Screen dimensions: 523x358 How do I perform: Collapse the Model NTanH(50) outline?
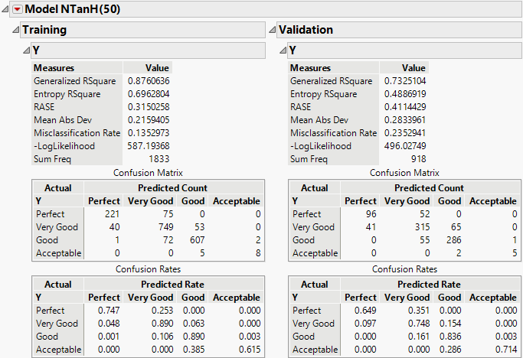(x=6, y=10)
